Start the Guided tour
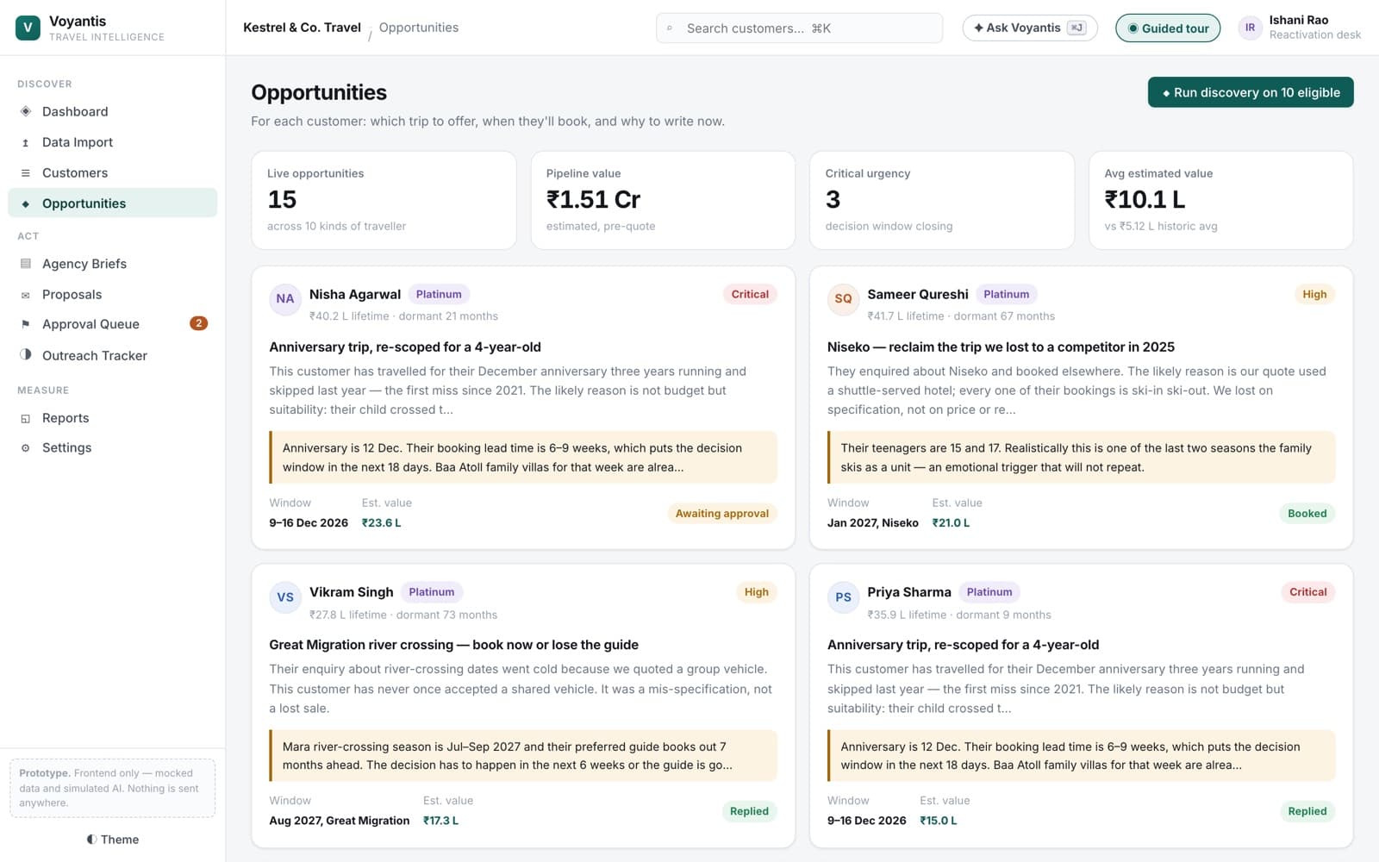1379x862 pixels. (1168, 28)
